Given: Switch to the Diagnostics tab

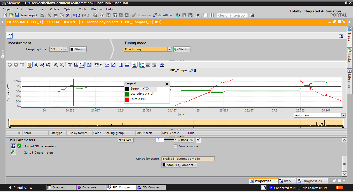Looking at the screenshot, I should click(x=312, y=181).
